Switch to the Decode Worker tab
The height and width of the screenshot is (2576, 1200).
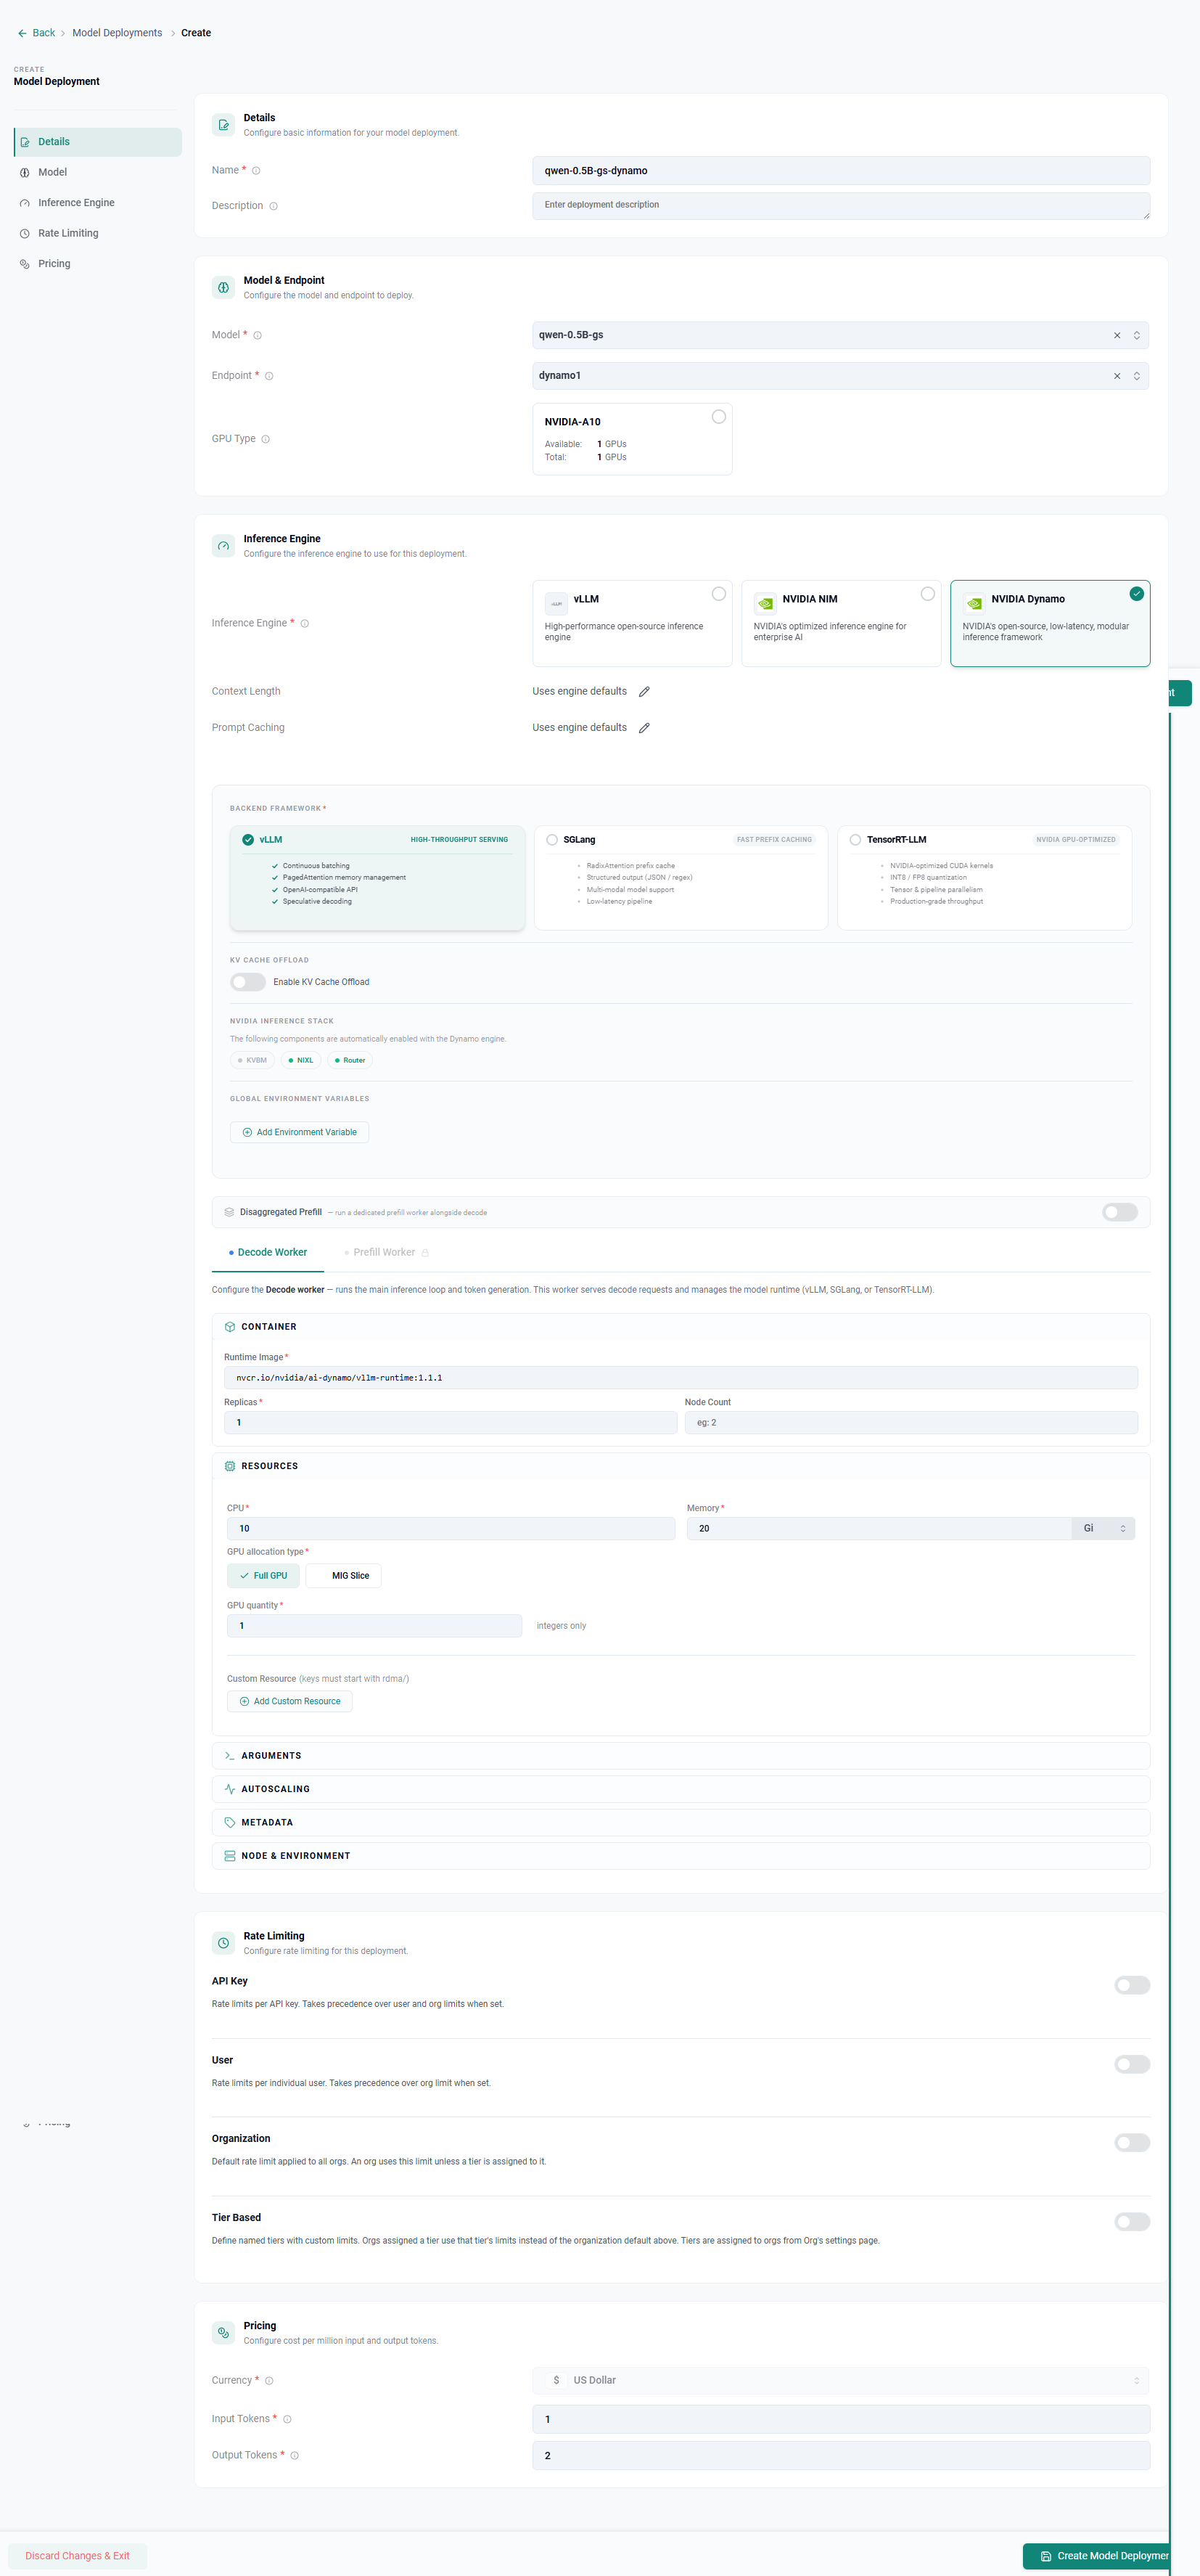pos(268,1253)
